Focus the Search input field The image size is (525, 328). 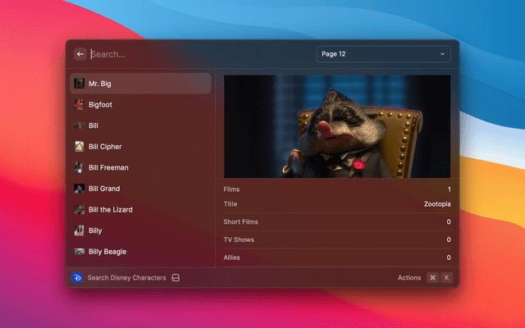[197, 54]
